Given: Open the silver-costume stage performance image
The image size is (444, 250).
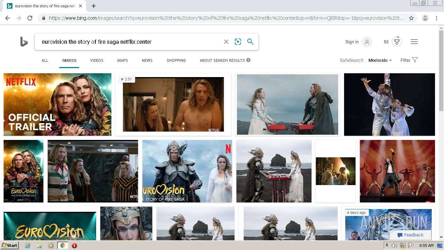Looking at the screenshot, I should 389,105.
